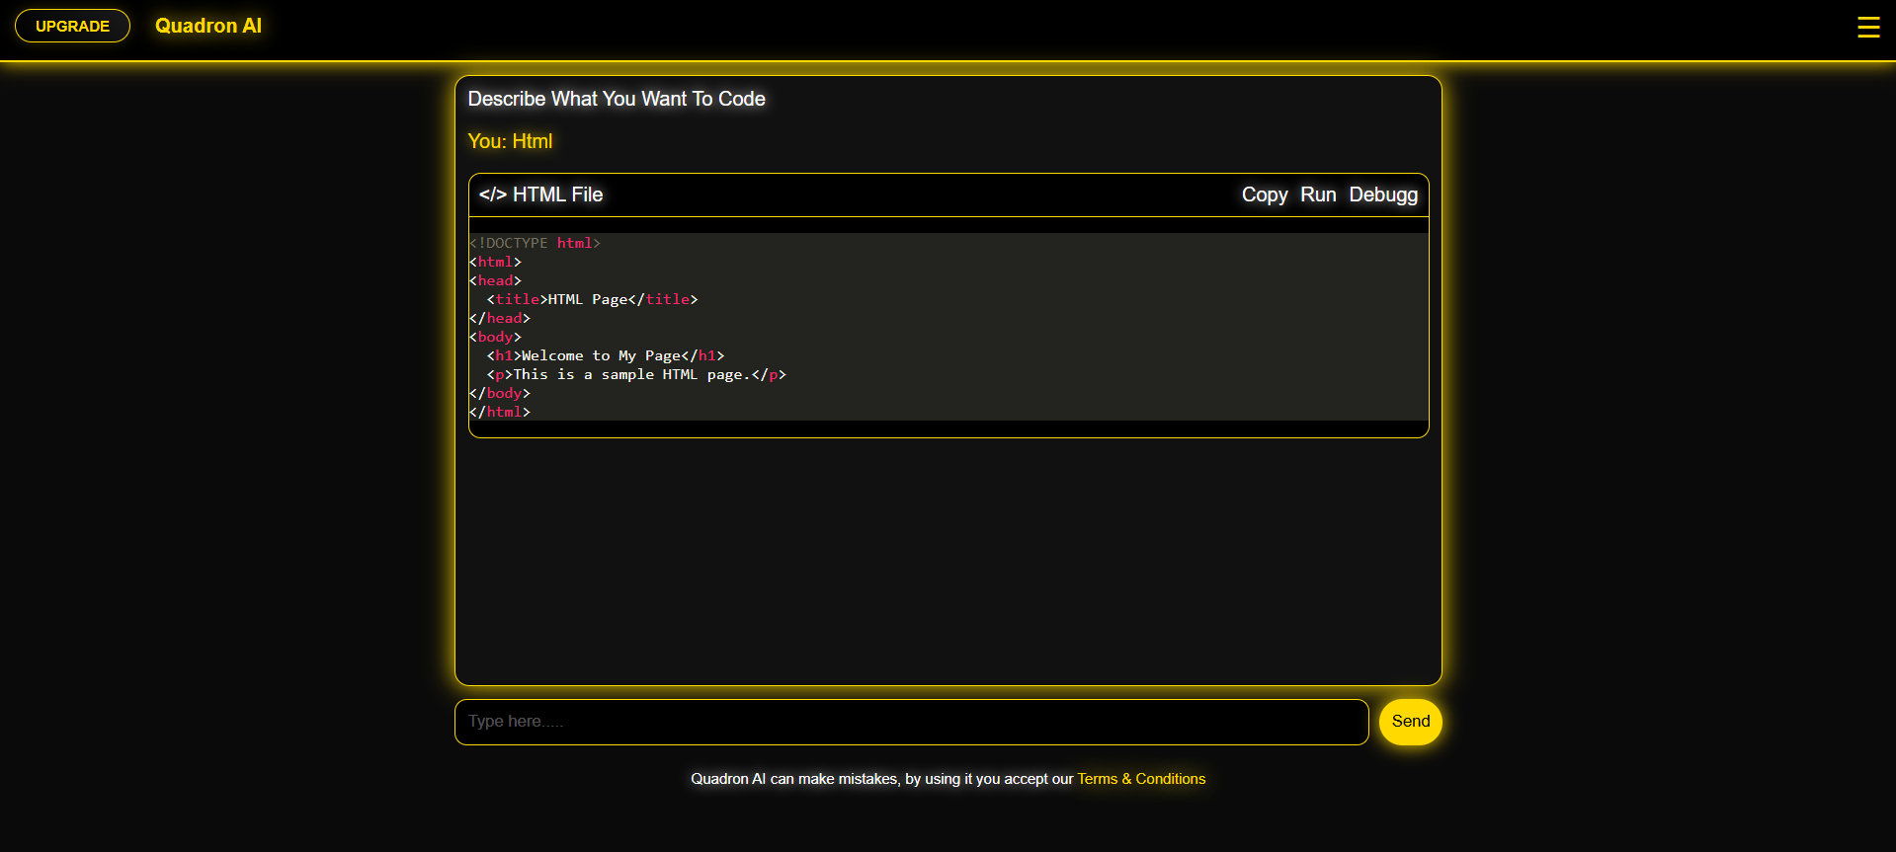The height and width of the screenshot is (852, 1896).
Task: Click the 'Welcome to My Page' h1 line
Action: point(605,355)
